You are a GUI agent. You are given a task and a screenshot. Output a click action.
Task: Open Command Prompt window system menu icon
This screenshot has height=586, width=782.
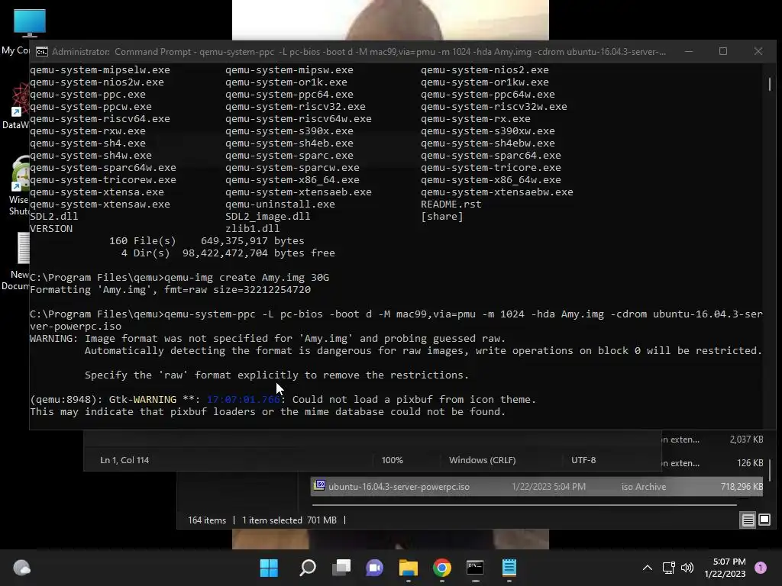click(x=42, y=52)
